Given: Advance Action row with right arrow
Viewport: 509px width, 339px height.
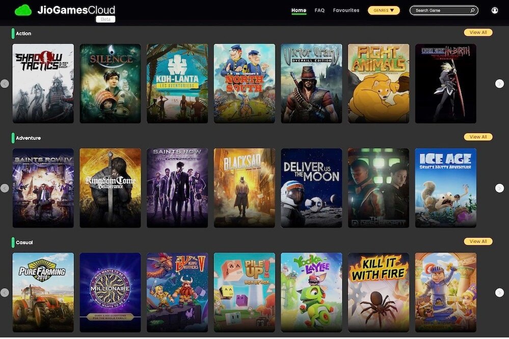Looking at the screenshot, I should pos(500,83).
